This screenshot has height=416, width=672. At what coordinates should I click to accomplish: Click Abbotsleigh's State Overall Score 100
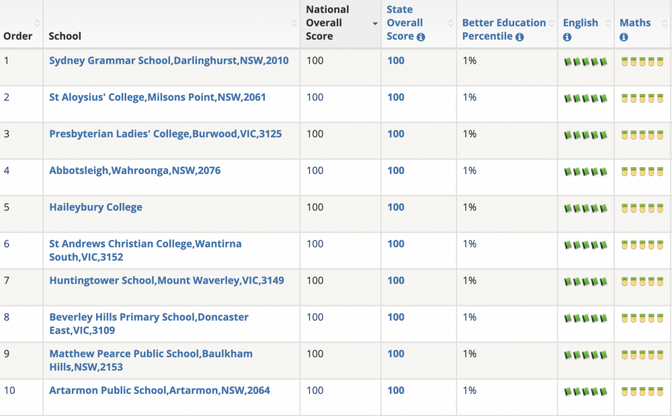(396, 171)
